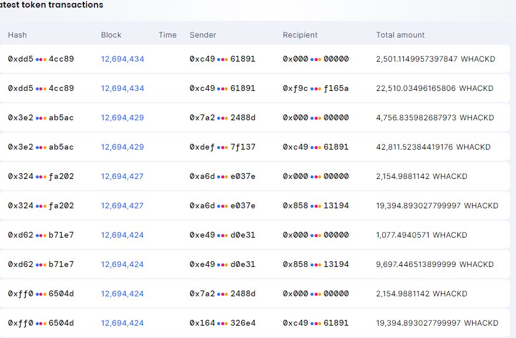Click the Recipient column header
The image size is (516, 338).
click(x=300, y=35)
